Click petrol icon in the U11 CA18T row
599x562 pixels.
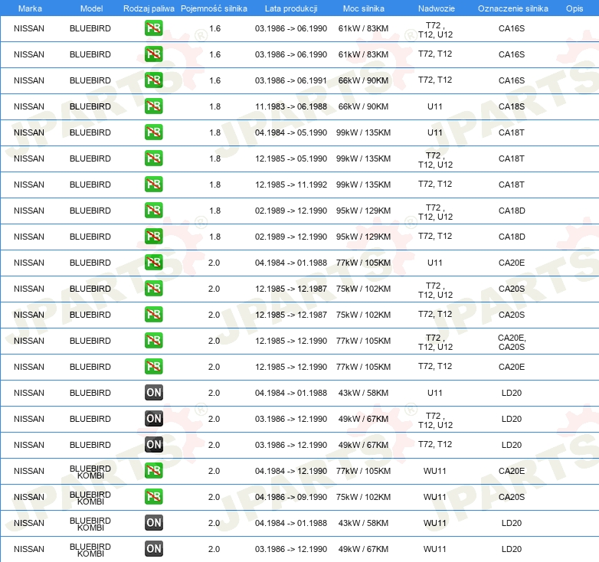(x=153, y=132)
